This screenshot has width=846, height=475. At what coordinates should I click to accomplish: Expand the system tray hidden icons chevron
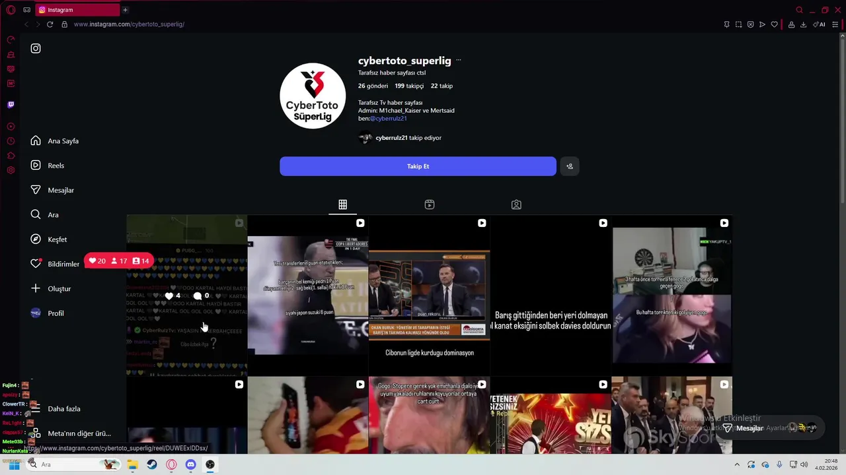(x=737, y=464)
